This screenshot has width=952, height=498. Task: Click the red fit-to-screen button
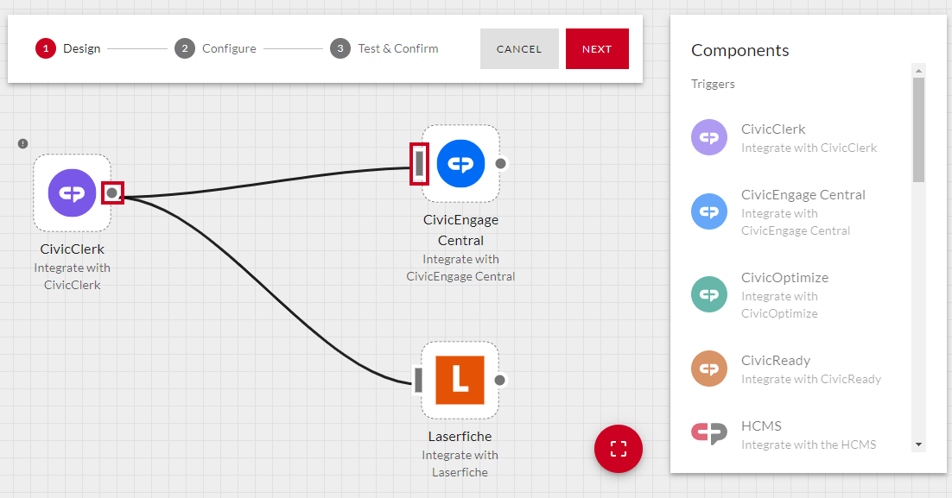pyautogui.click(x=618, y=449)
